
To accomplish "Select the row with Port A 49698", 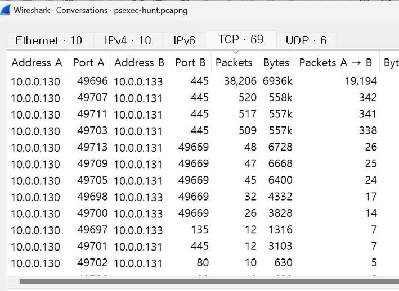I will pyautogui.click(x=203, y=197).
